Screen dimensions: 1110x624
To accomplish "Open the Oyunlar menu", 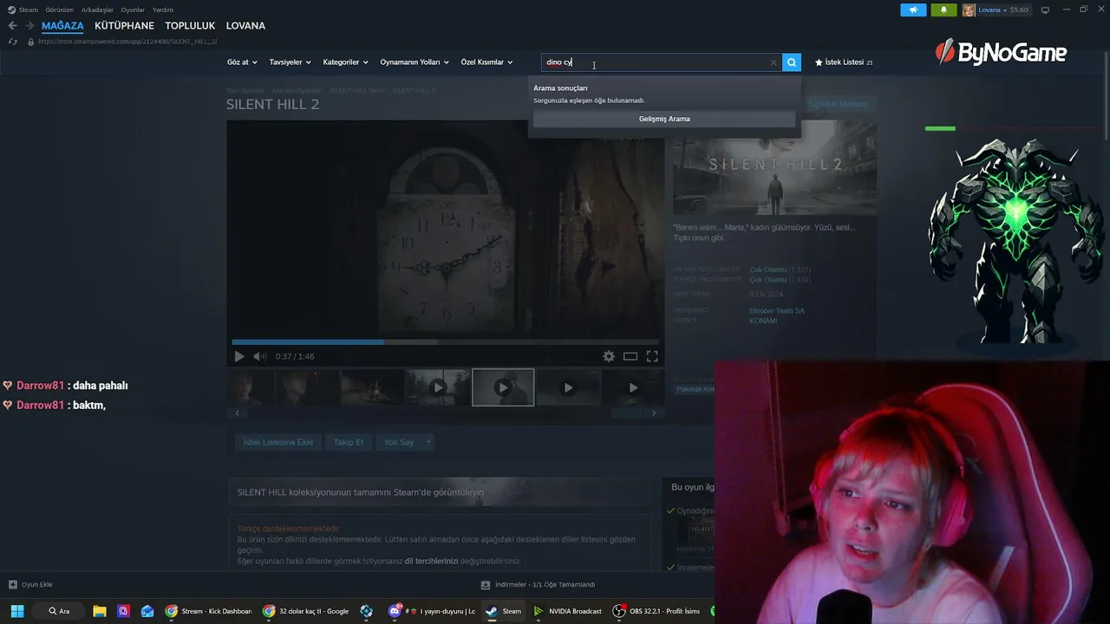I will 133,10.
